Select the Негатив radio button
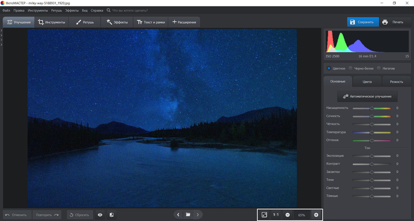This screenshot has width=414, height=221. (x=379, y=68)
